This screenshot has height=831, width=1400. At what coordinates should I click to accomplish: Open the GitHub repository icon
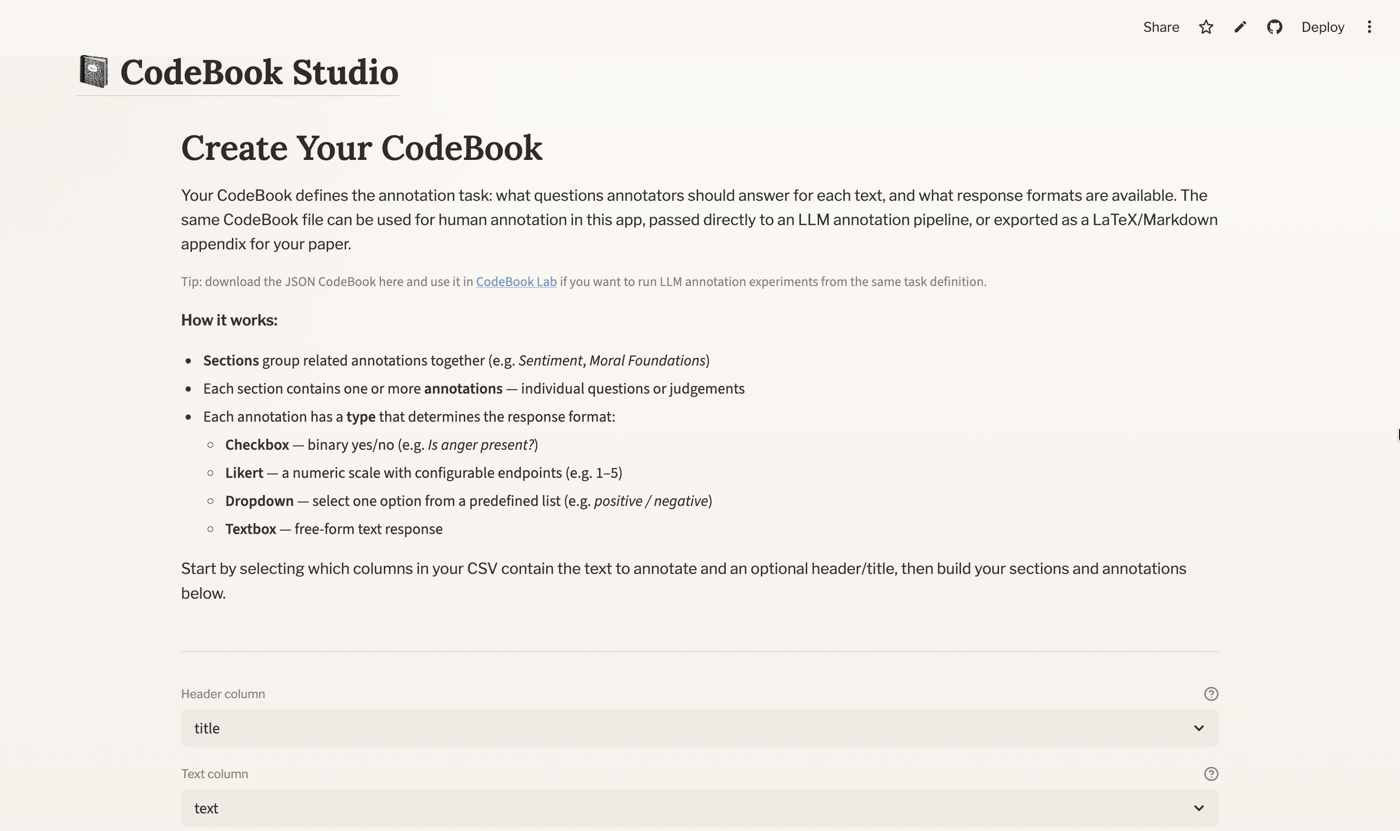pos(1274,27)
